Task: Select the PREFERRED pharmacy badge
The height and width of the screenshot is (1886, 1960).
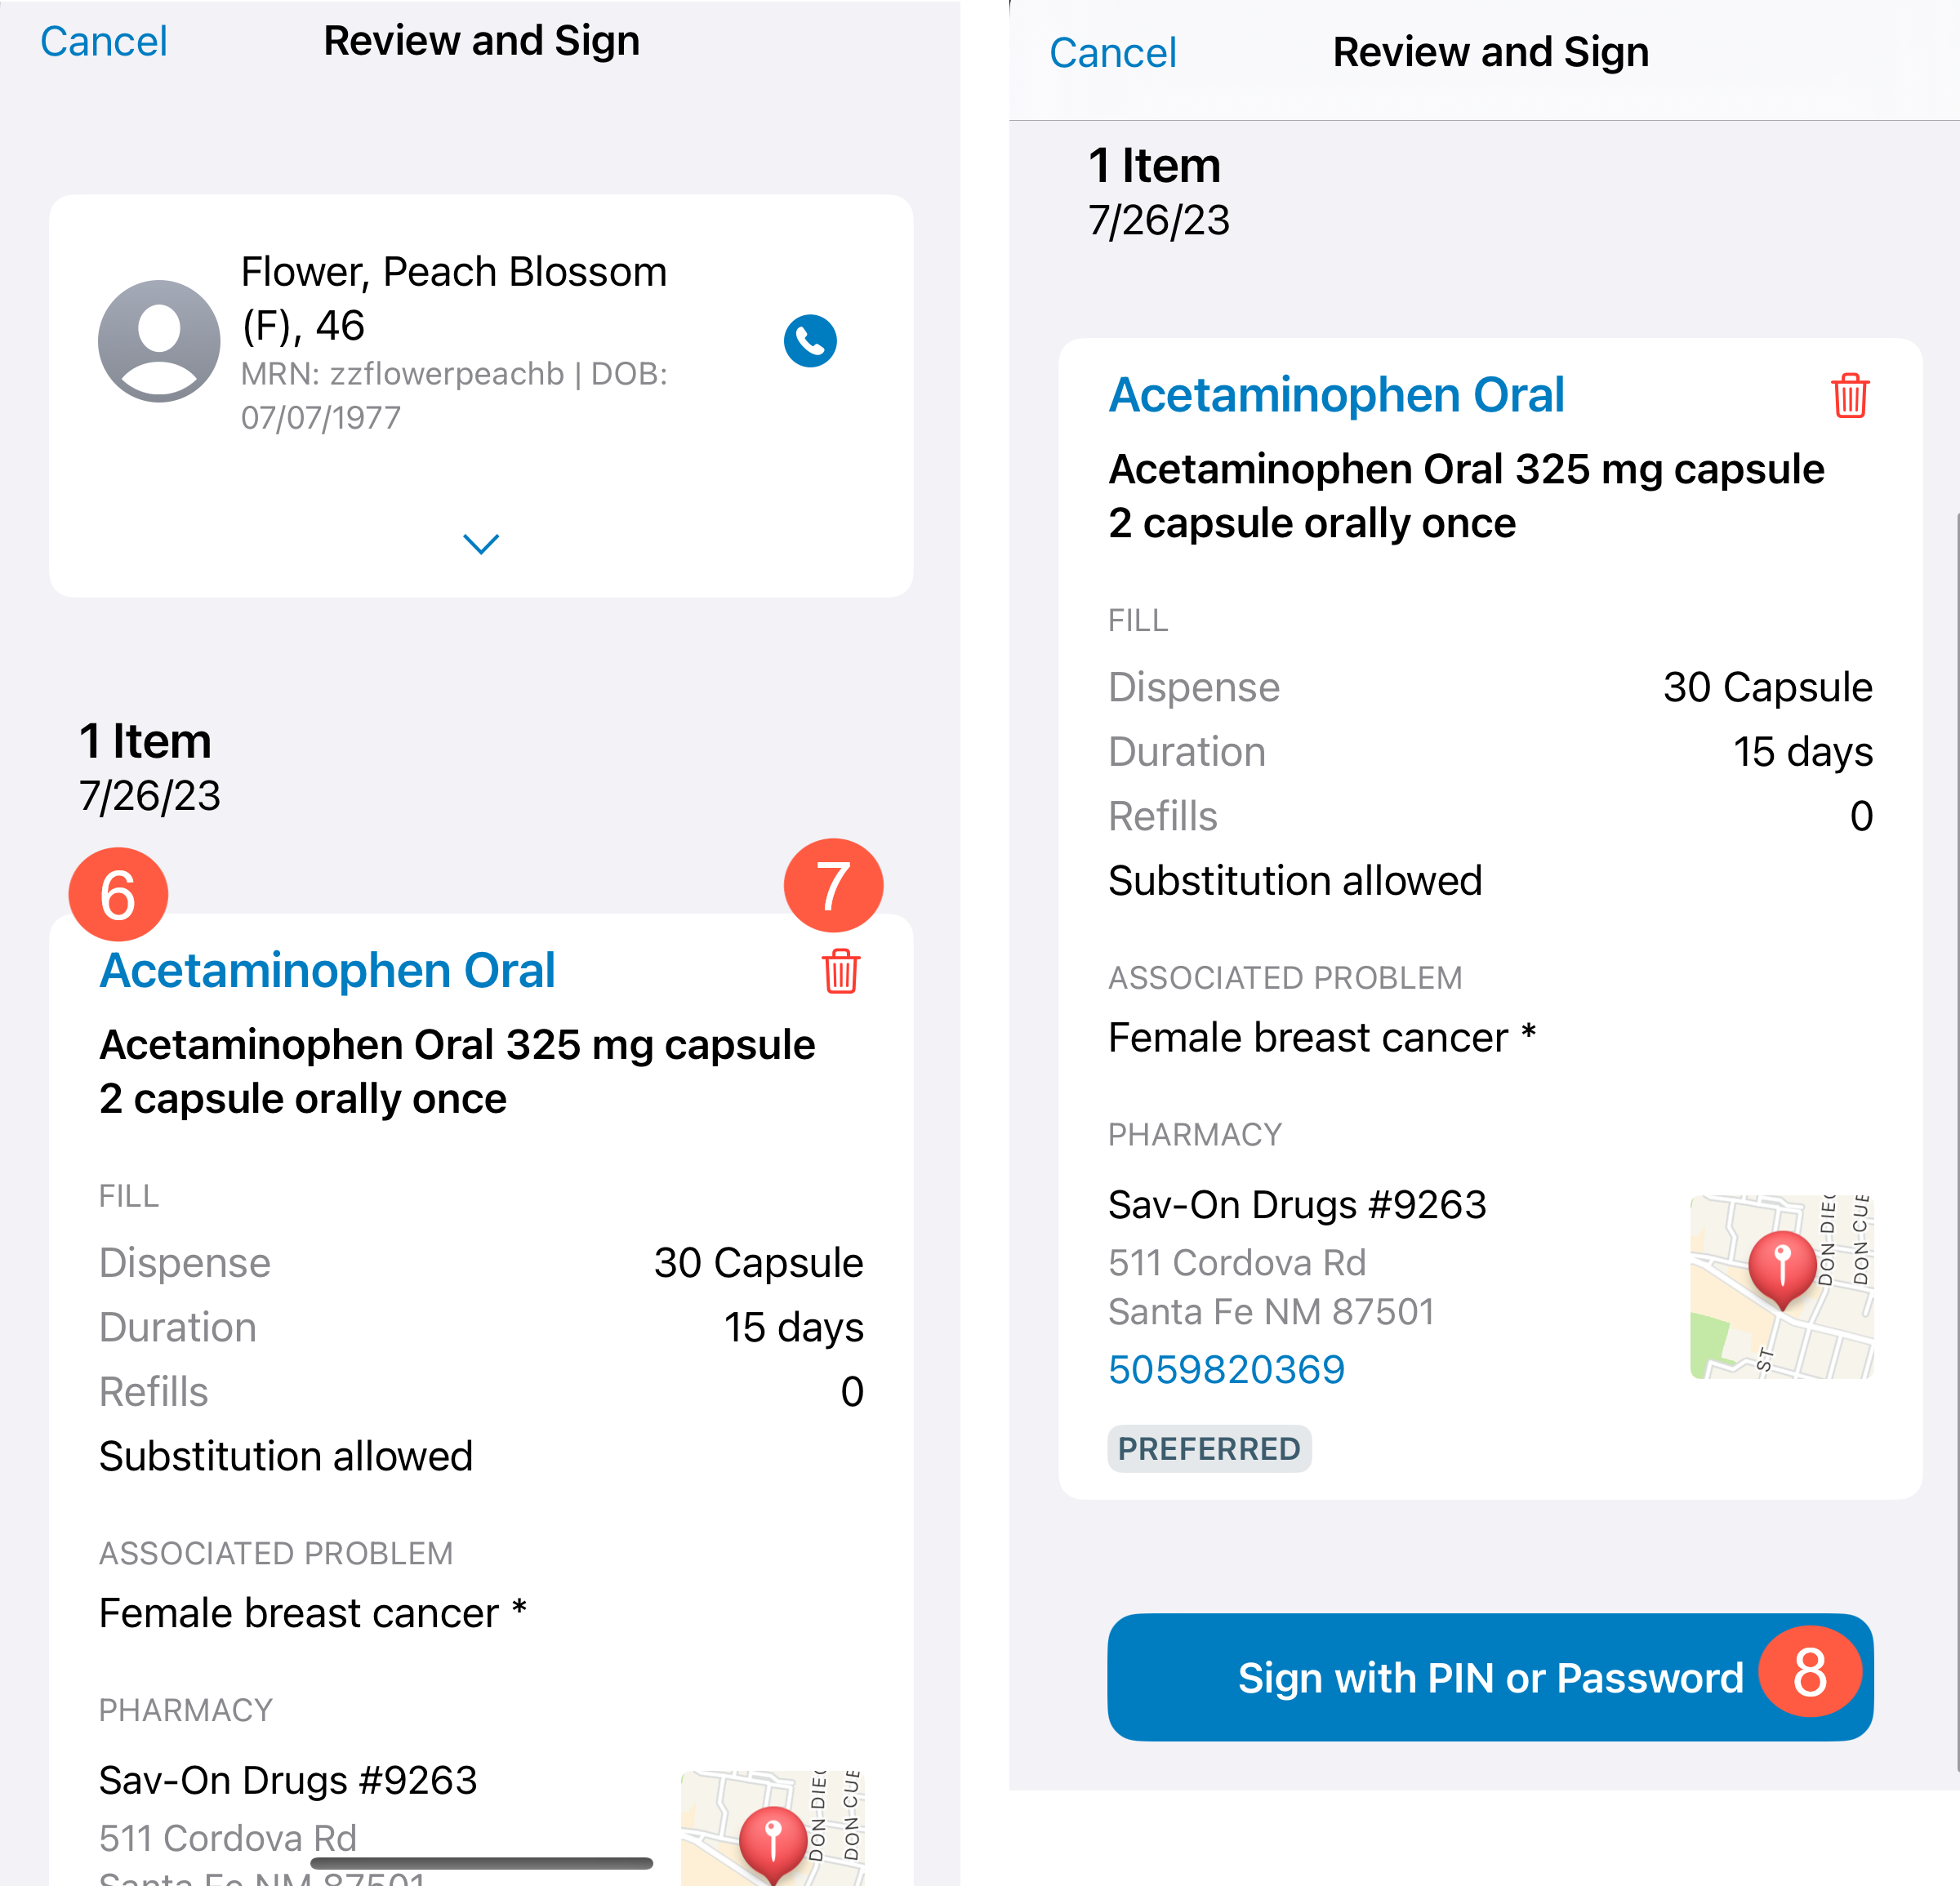Action: point(1209,1448)
